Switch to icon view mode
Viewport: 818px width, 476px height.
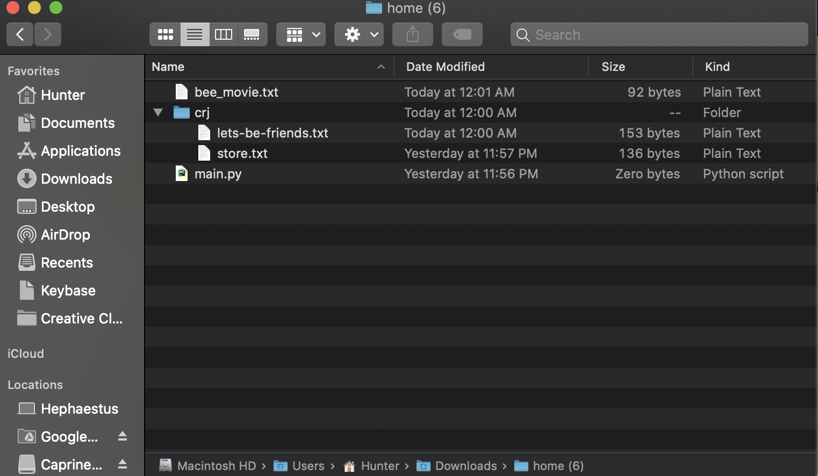[x=165, y=35]
